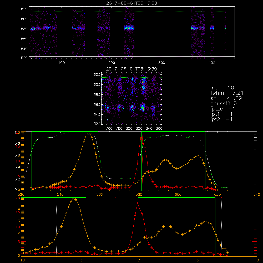Click x-axis label 300 on top spectrogram
The height and width of the screenshot is (263, 263).
162,63
